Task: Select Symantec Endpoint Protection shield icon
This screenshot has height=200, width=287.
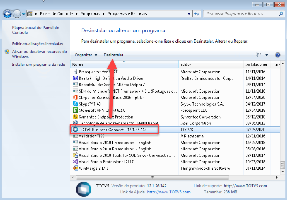Action: point(75,117)
